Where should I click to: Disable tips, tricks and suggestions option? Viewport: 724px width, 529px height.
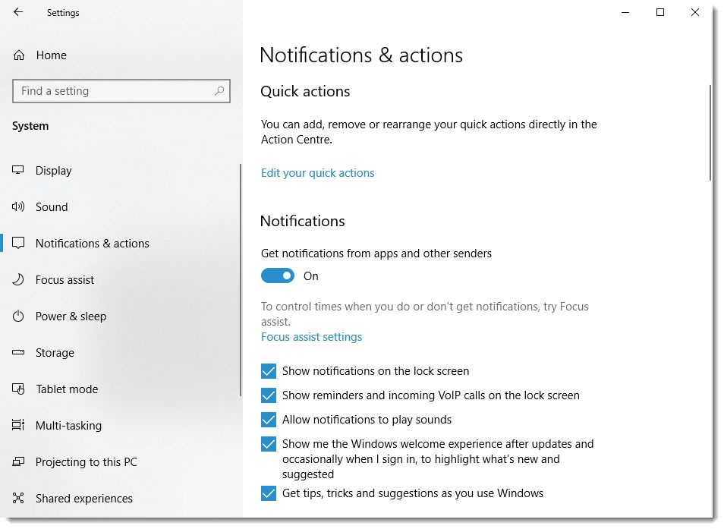pyautogui.click(x=269, y=493)
